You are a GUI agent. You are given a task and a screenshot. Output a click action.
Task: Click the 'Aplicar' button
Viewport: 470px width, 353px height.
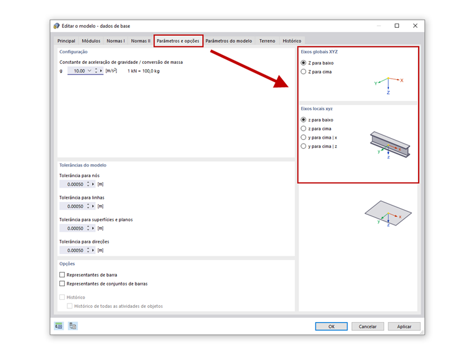[x=404, y=326]
